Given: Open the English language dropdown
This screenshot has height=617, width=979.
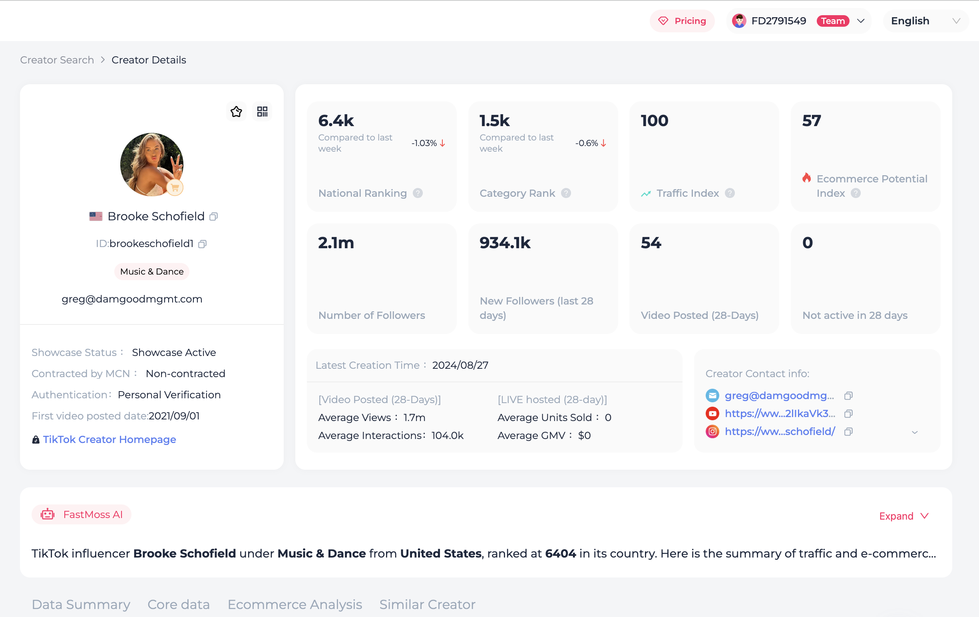Looking at the screenshot, I should click(925, 21).
